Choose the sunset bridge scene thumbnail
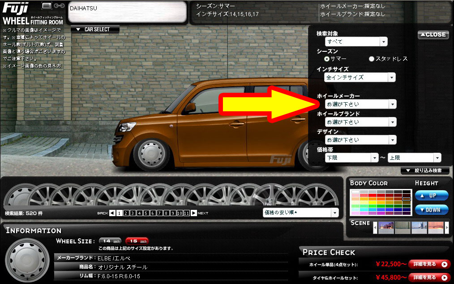454x284 pixels. (x=436, y=228)
